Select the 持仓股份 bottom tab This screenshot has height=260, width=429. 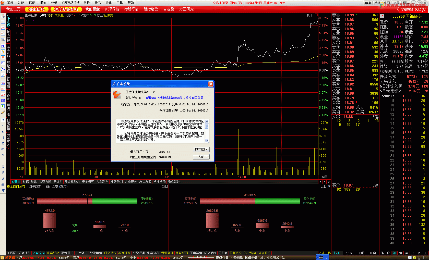264,253
